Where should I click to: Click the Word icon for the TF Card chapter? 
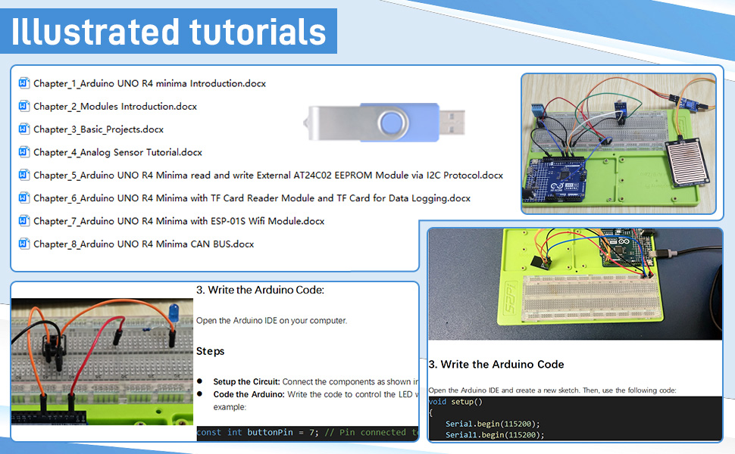(x=23, y=197)
